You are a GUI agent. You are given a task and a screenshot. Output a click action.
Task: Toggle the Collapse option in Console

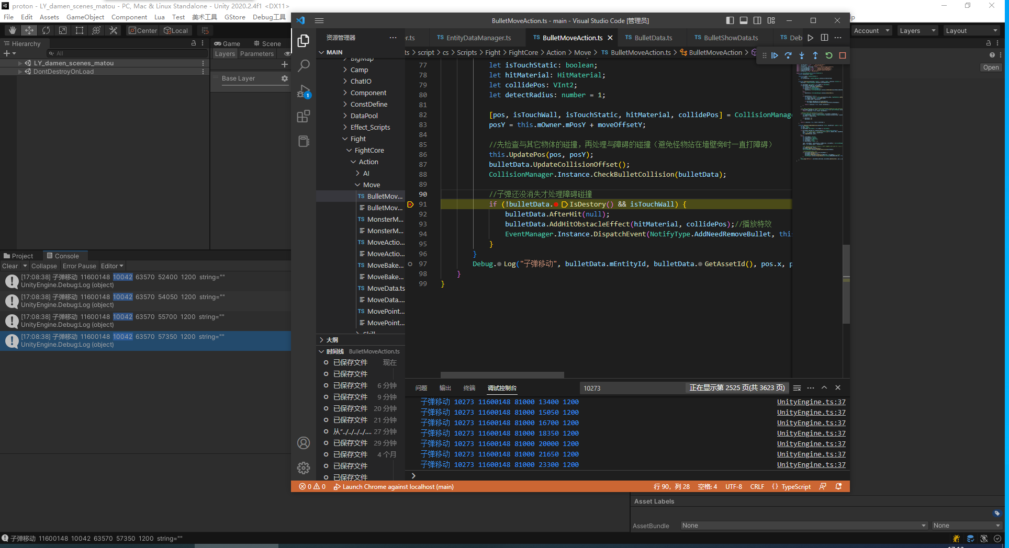click(x=44, y=266)
